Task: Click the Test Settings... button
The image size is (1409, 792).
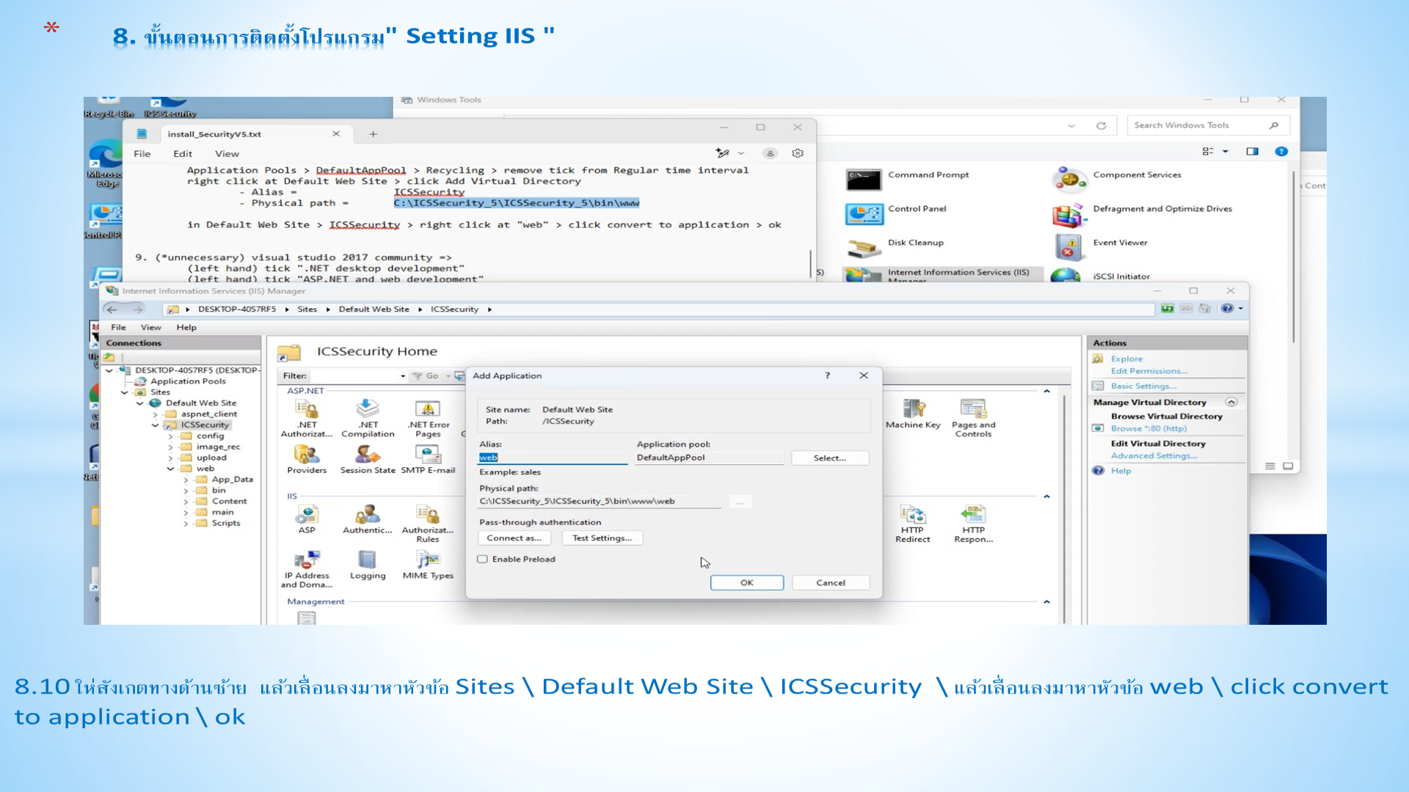Action: (x=602, y=538)
